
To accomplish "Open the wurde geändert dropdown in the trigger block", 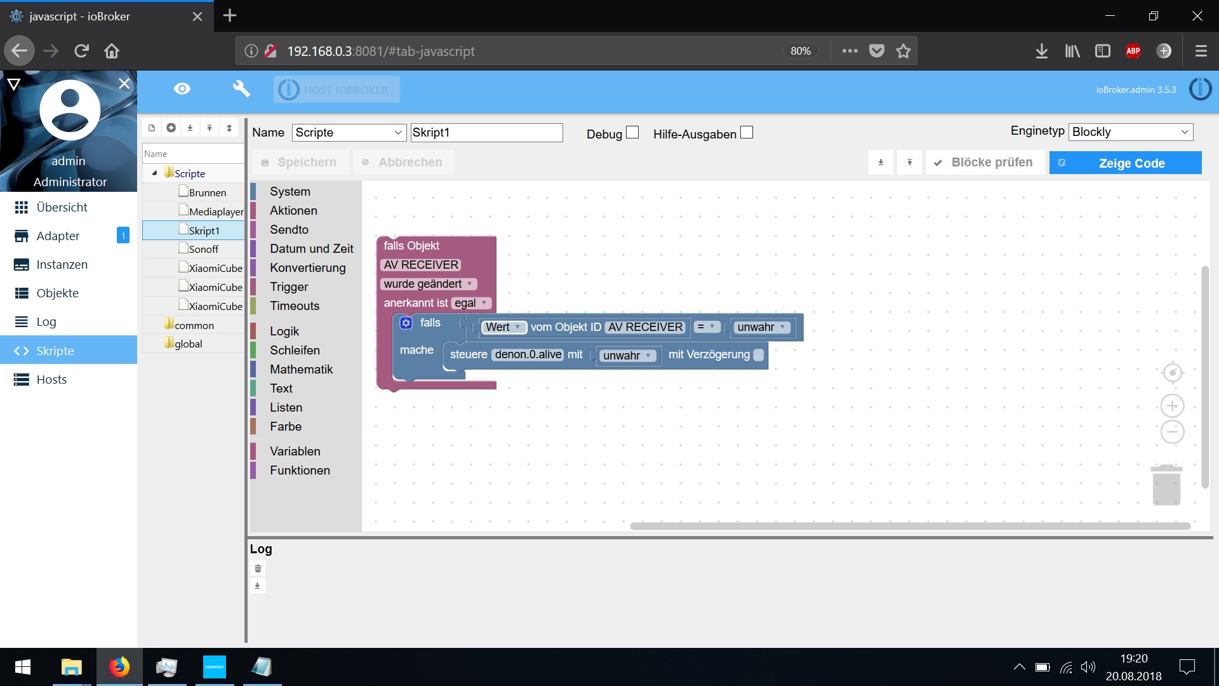I will 429,284.
